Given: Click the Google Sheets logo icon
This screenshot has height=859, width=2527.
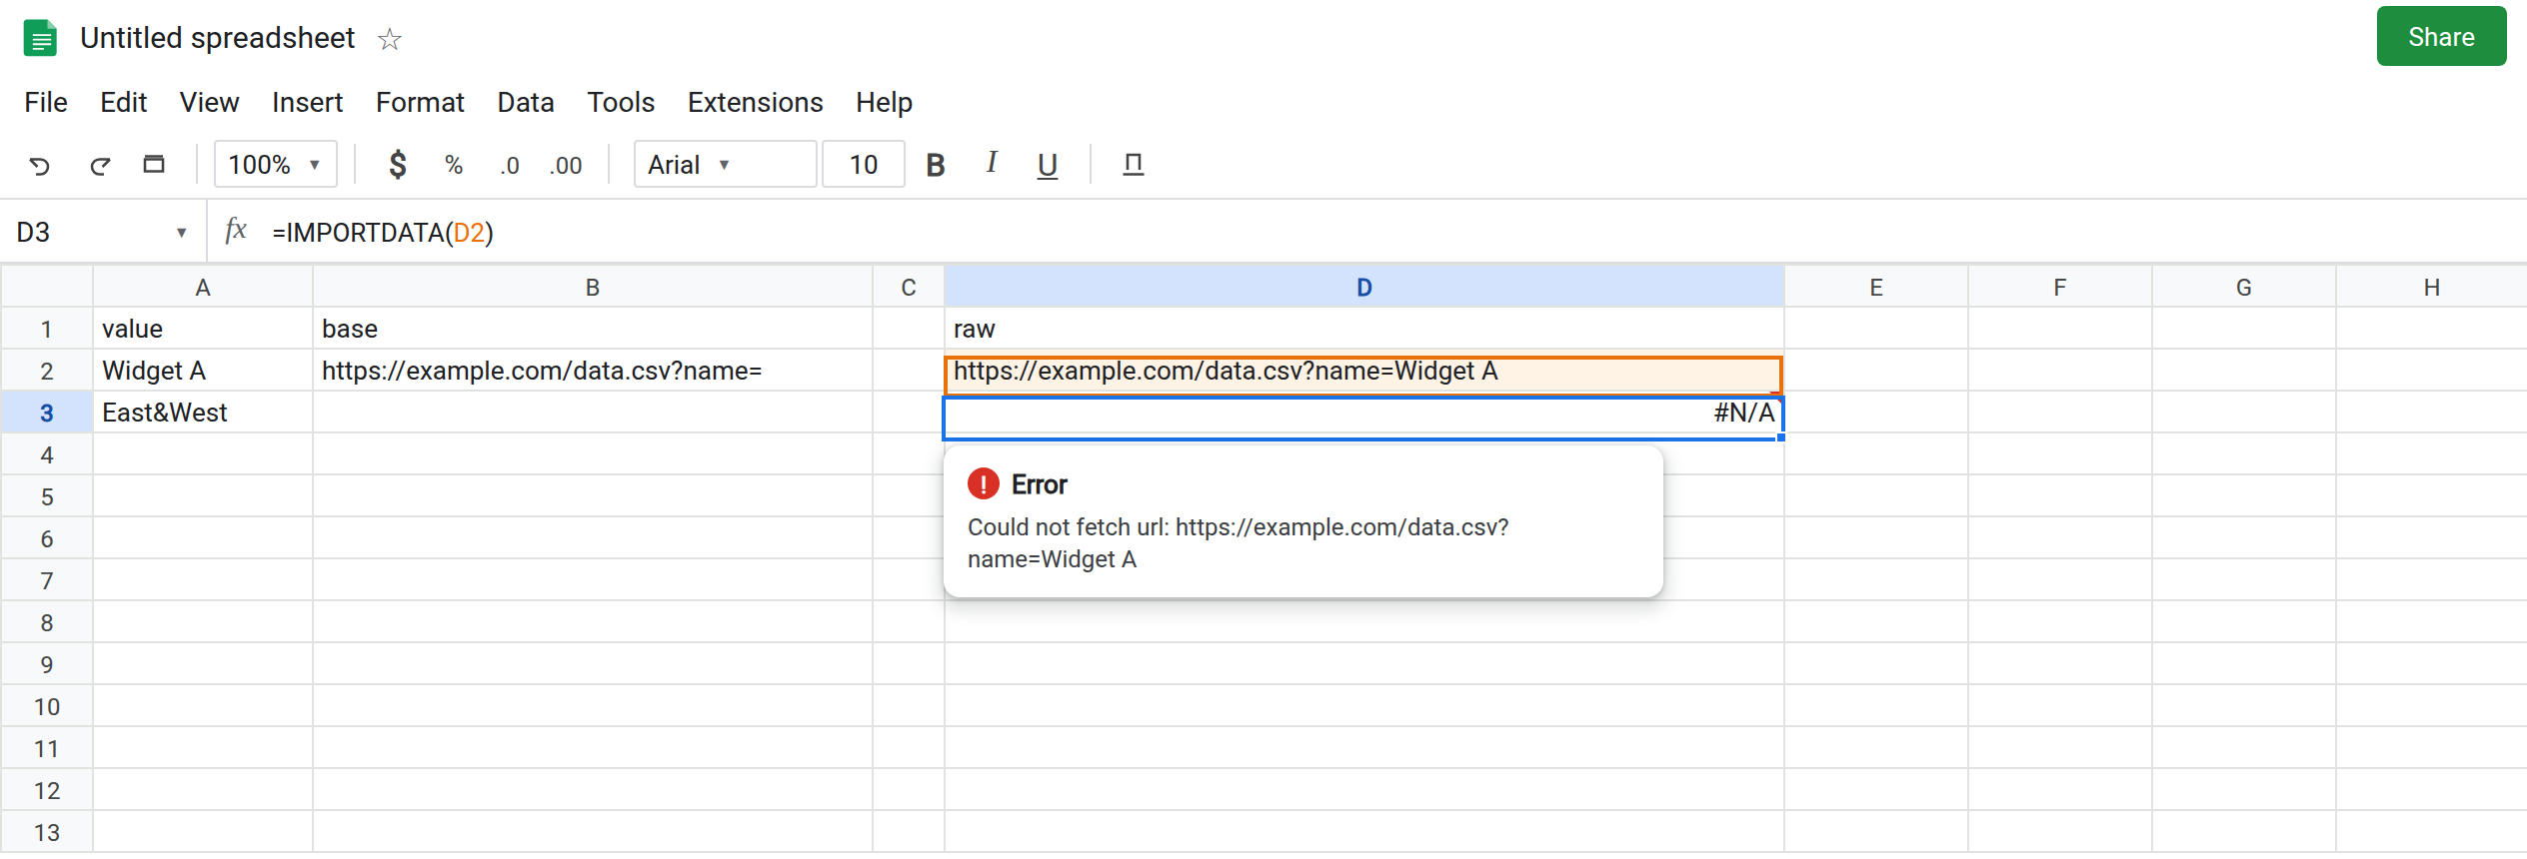Looking at the screenshot, I should point(40,38).
